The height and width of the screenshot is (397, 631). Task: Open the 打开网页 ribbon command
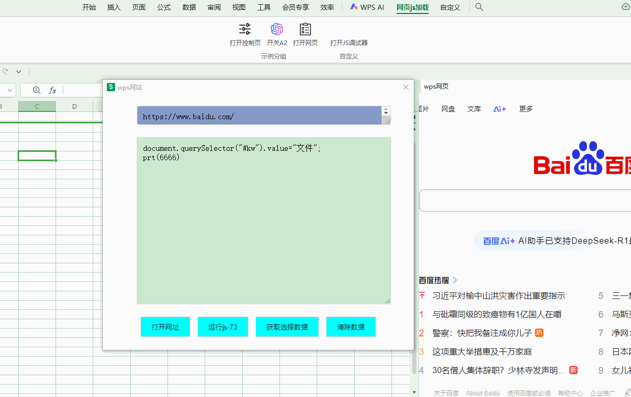305,34
